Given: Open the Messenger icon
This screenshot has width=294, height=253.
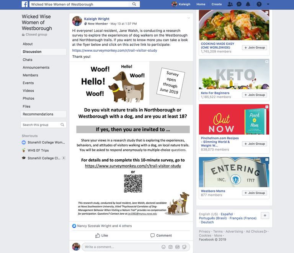Looking at the screenshot, I should coord(239,4).
